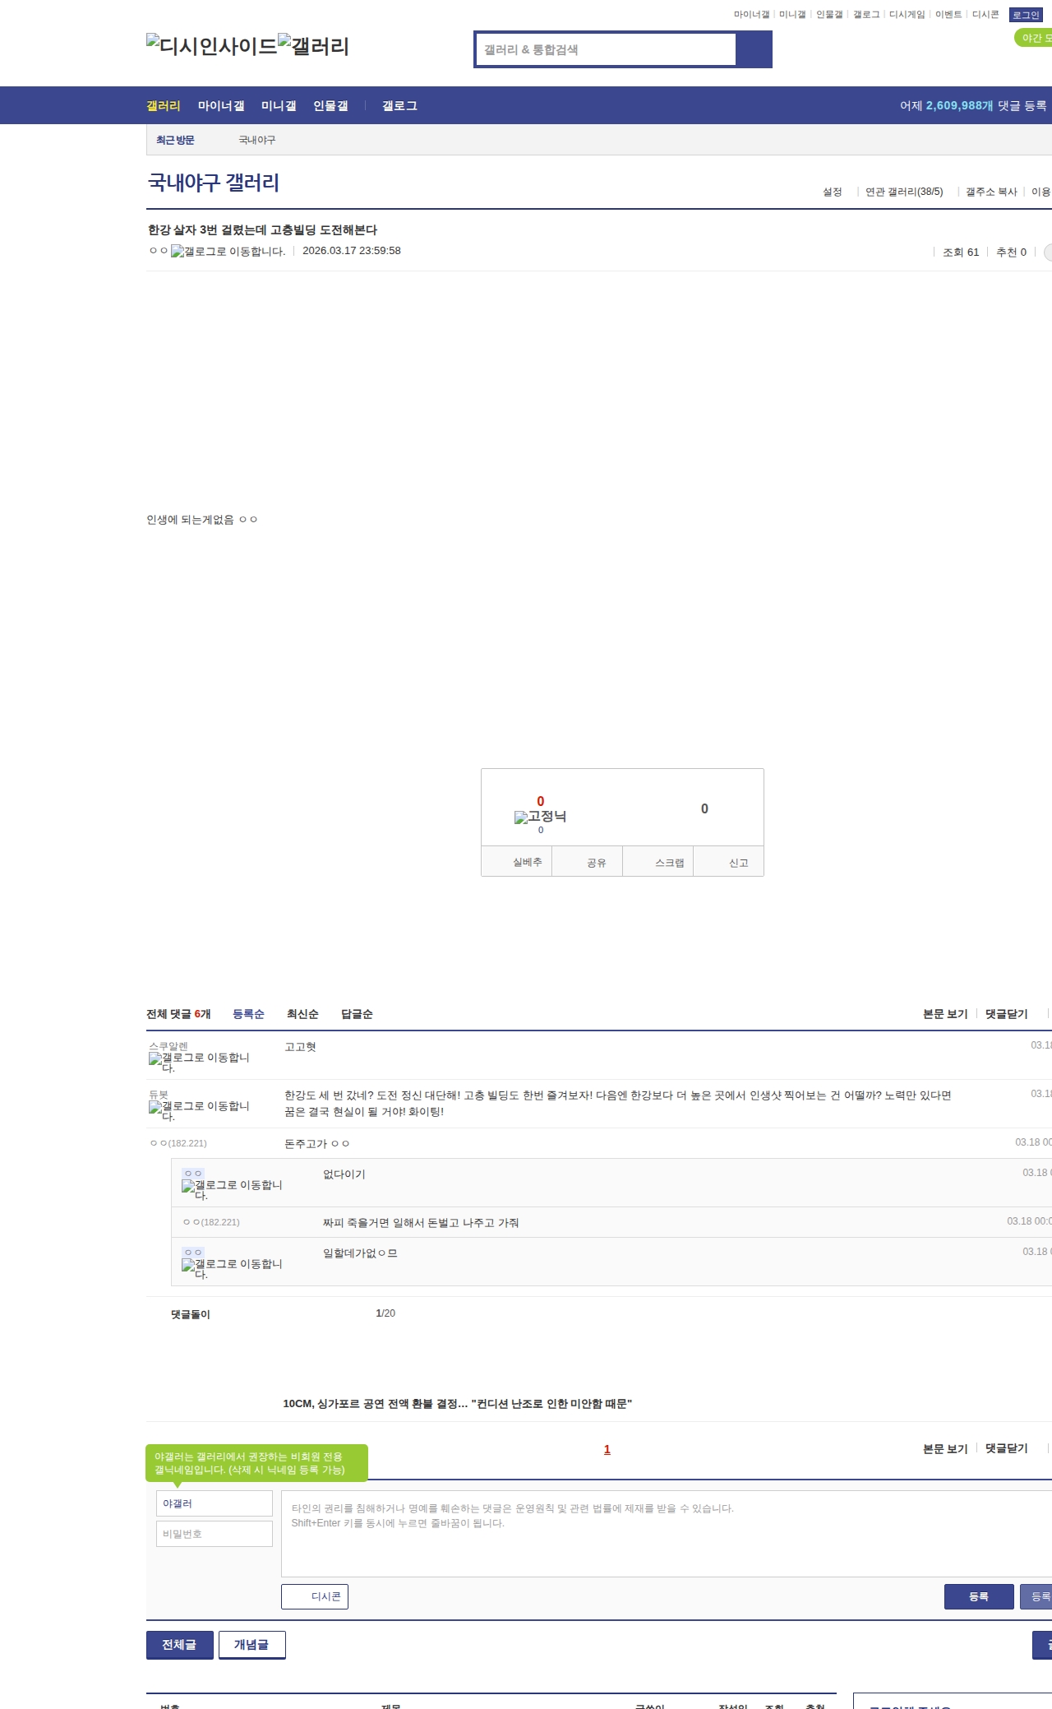1052x1709 pixels.
Task: Click lower 댓글닫기 toggle
Action: (x=1007, y=1449)
